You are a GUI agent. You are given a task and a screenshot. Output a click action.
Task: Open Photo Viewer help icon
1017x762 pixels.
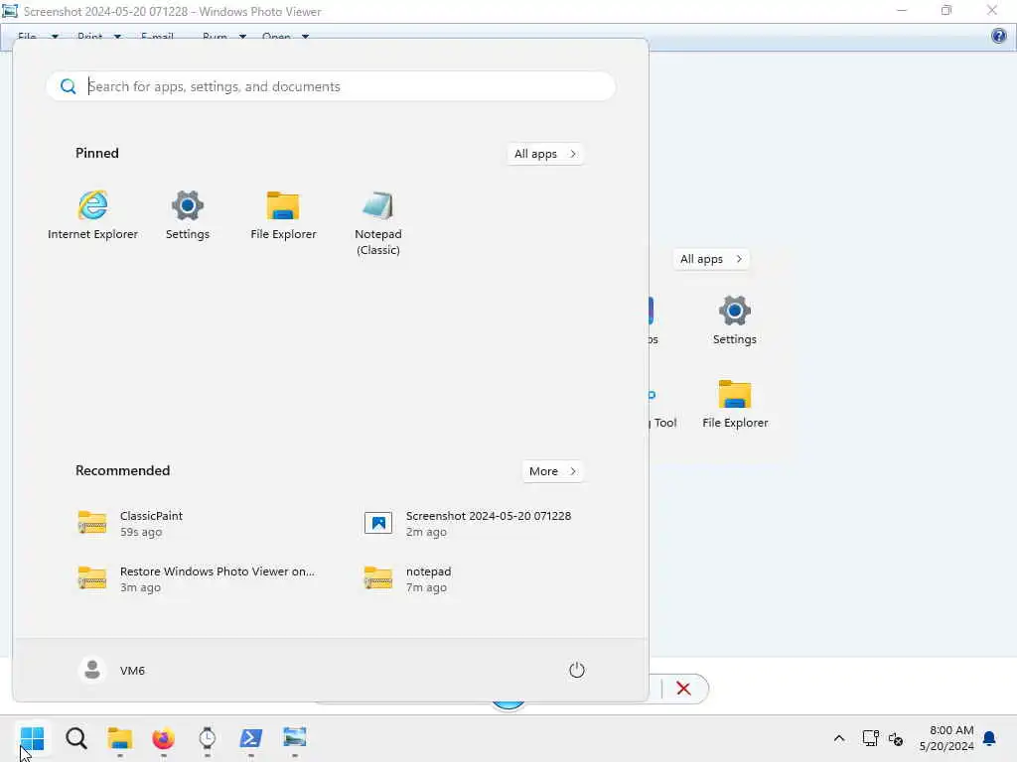(x=999, y=36)
